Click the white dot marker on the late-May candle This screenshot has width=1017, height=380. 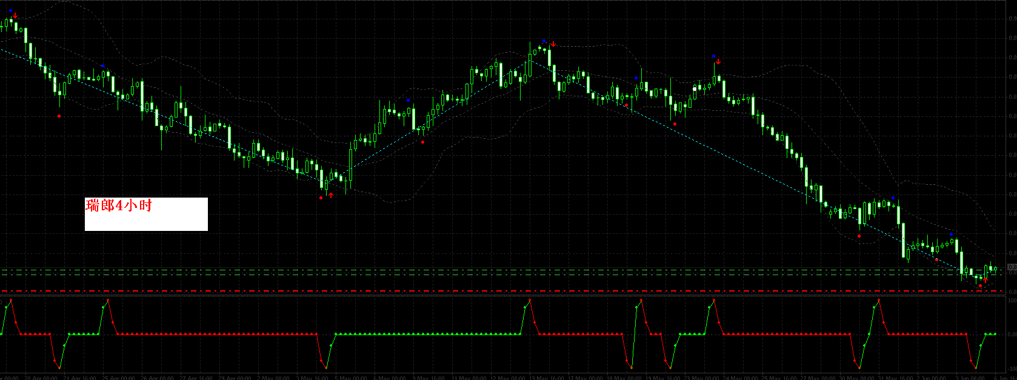tap(695, 89)
